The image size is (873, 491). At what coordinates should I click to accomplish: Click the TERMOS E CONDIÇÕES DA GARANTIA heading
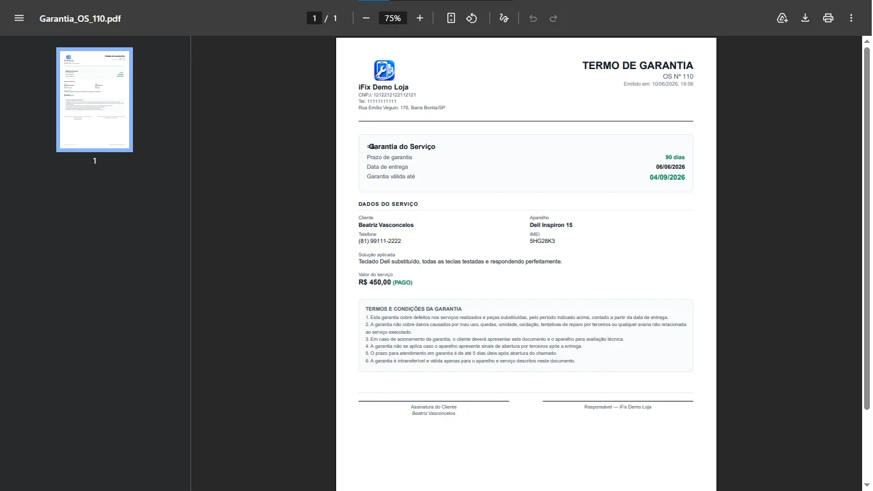tap(413, 309)
